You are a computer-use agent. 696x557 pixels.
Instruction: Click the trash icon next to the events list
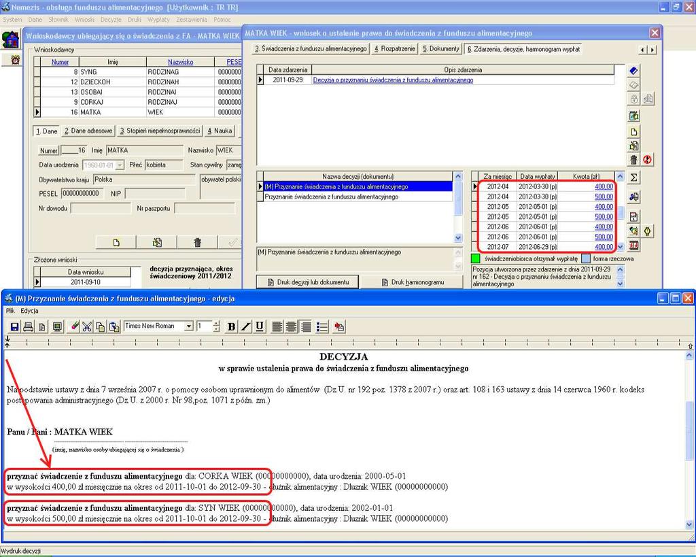pos(634,159)
